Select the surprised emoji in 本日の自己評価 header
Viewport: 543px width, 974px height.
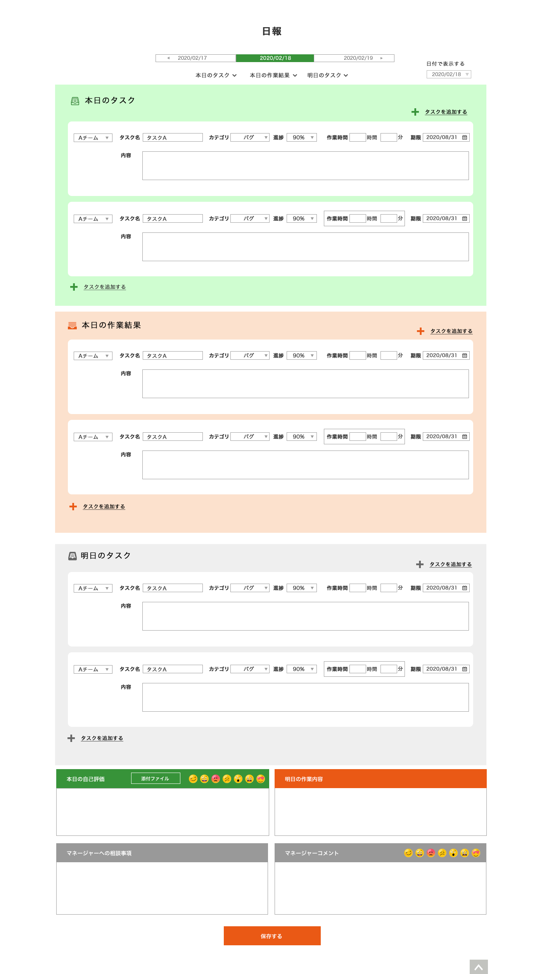pos(238,779)
